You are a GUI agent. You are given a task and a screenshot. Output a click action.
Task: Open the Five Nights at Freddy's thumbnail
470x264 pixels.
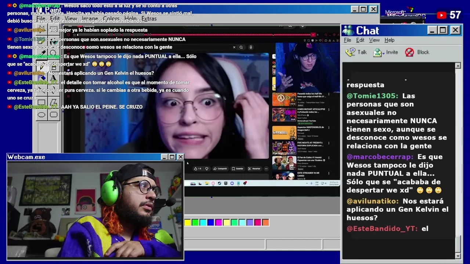pyautogui.click(x=284, y=148)
